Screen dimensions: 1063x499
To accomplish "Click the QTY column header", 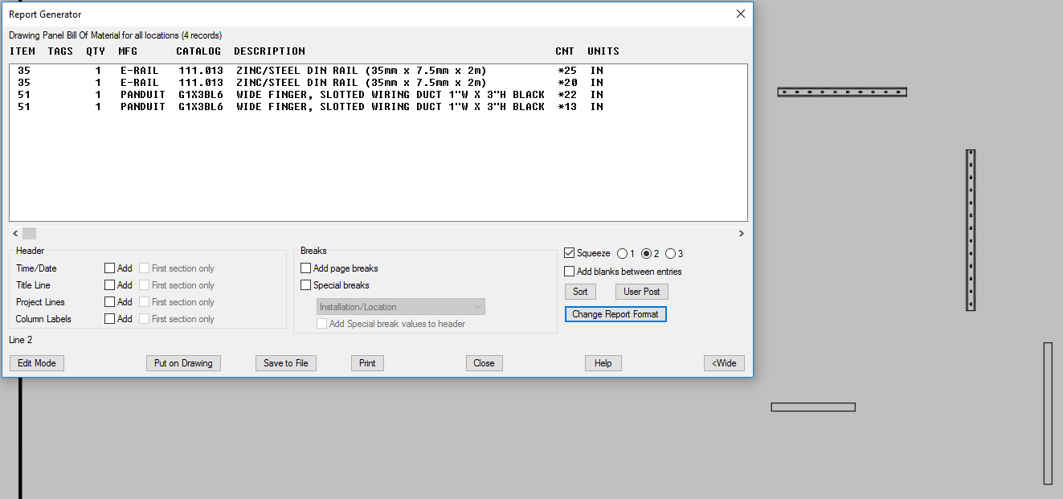I will pyautogui.click(x=96, y=51).
